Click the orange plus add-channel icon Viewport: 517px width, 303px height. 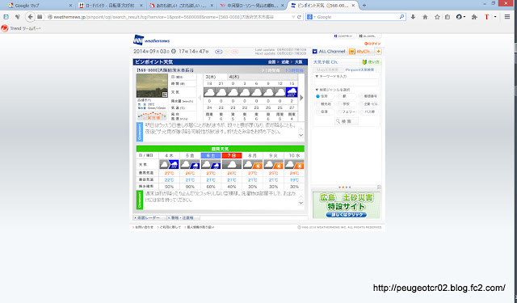pyautogui.click(x=379, y=52)
